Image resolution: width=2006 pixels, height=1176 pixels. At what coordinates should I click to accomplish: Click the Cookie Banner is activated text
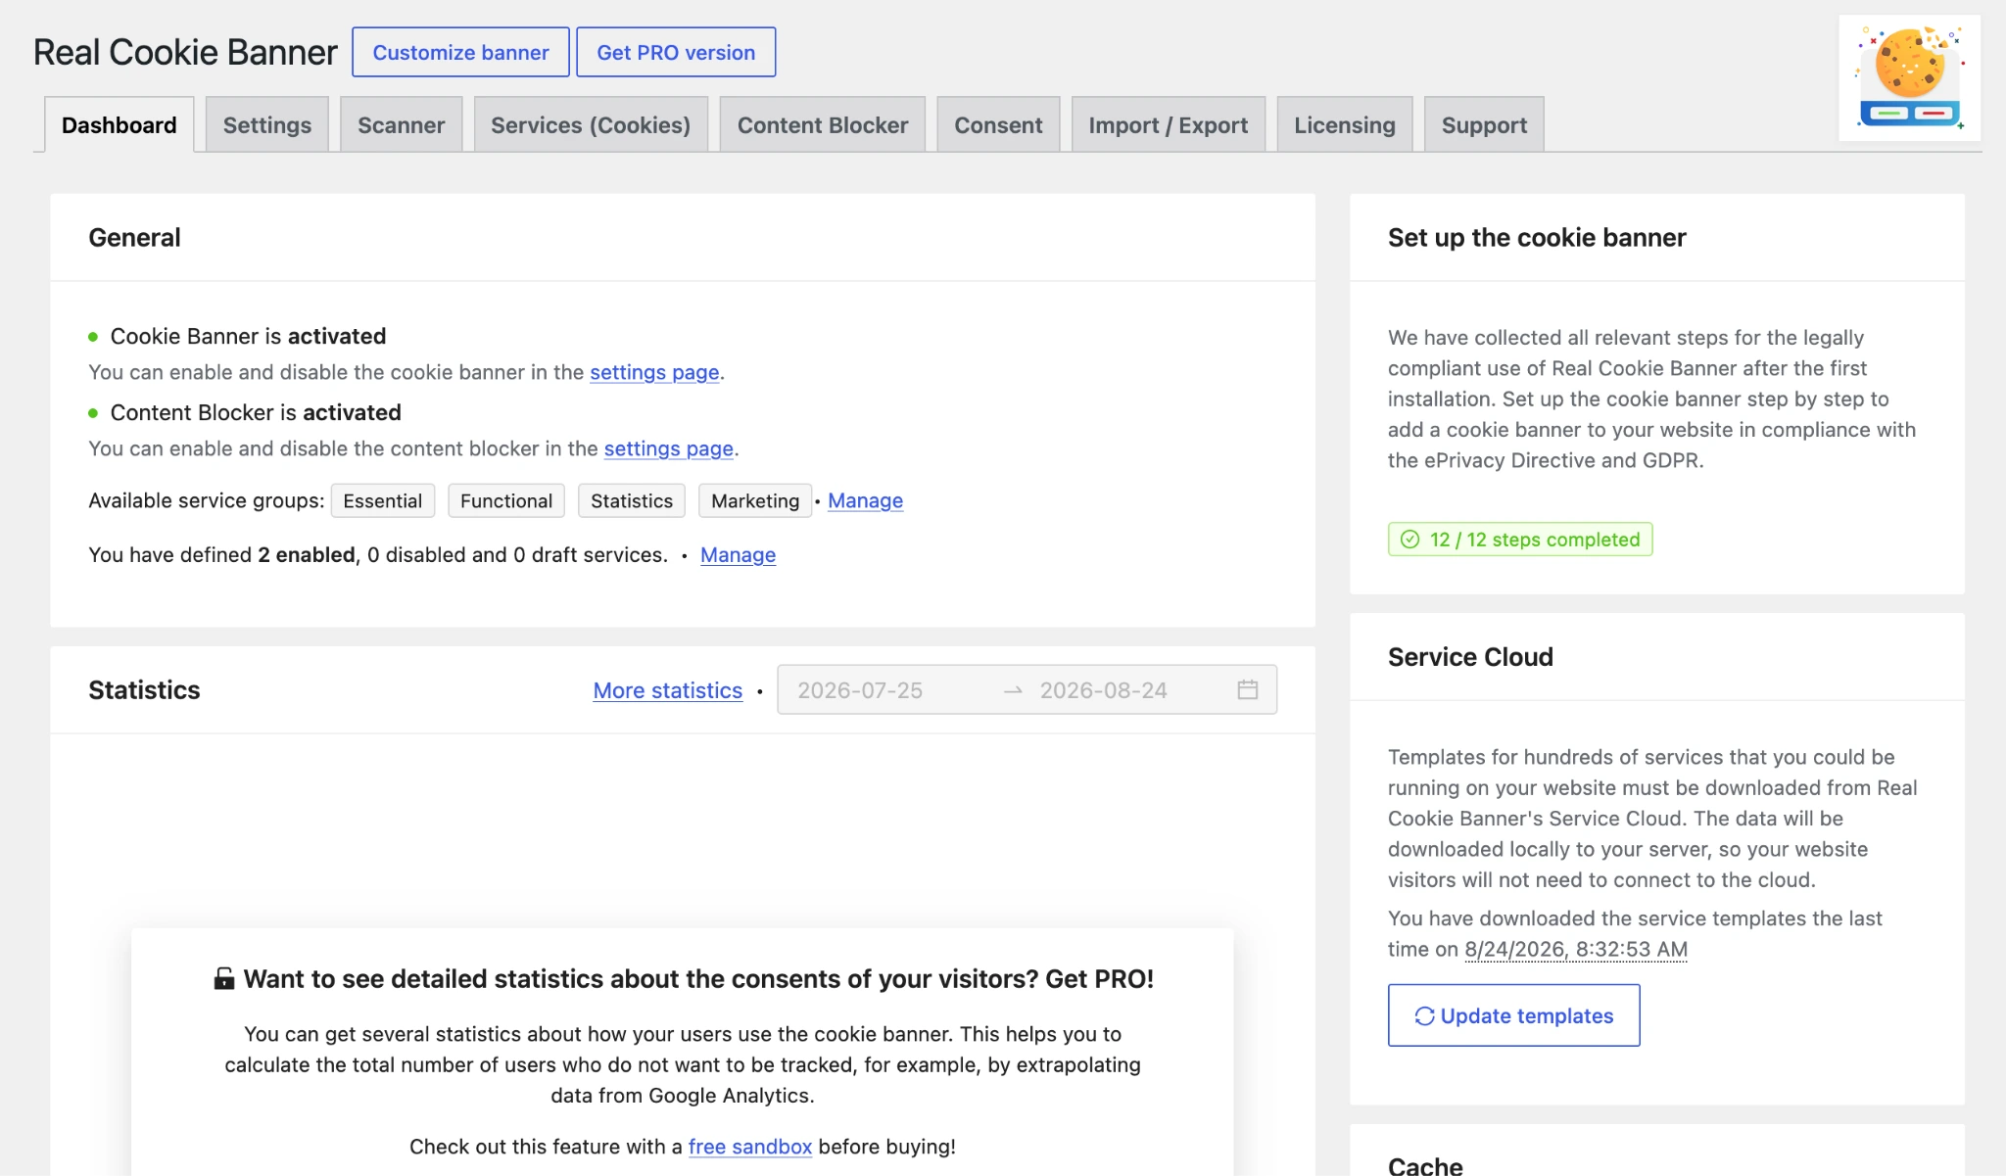coord(248,337)
